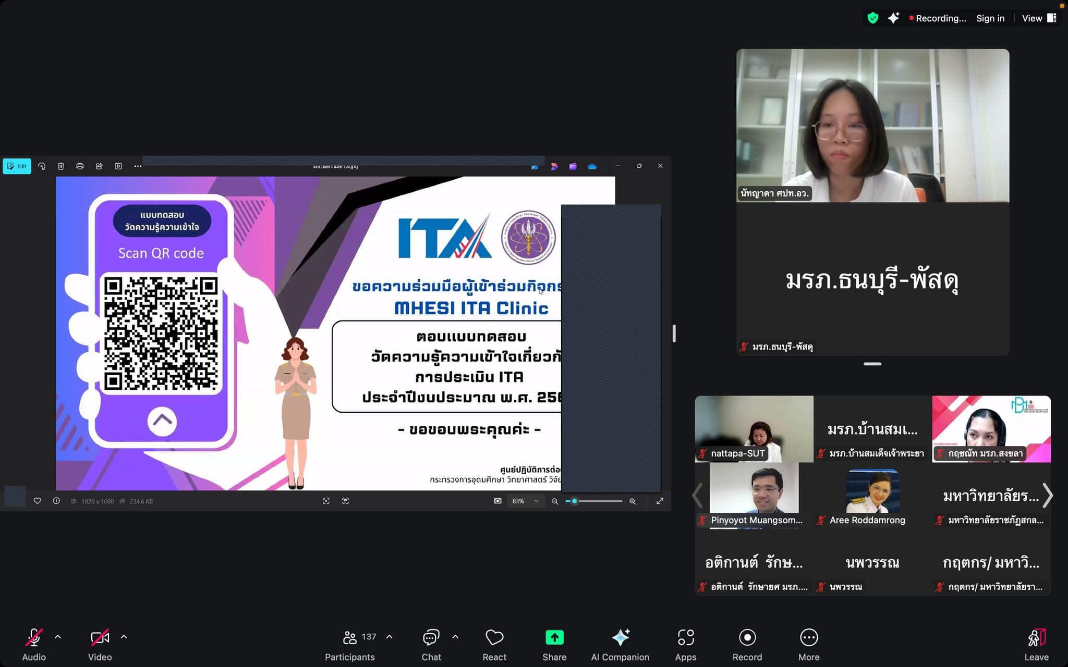Click the gallery collapse handle bar
This screenshot has height=667, width=1068.
click(872, 364)
